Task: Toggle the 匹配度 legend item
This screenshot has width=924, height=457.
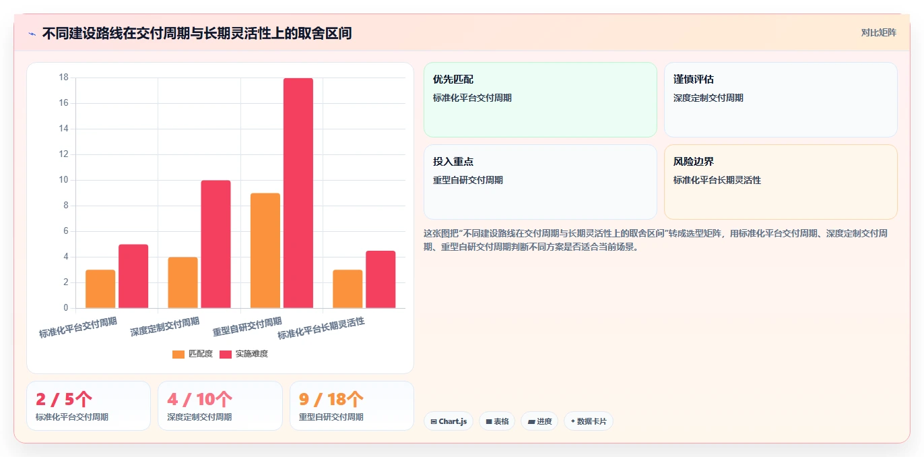Action: click(x=193, y=354)
